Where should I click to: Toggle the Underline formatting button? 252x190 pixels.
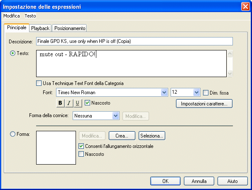coord(78,103)
